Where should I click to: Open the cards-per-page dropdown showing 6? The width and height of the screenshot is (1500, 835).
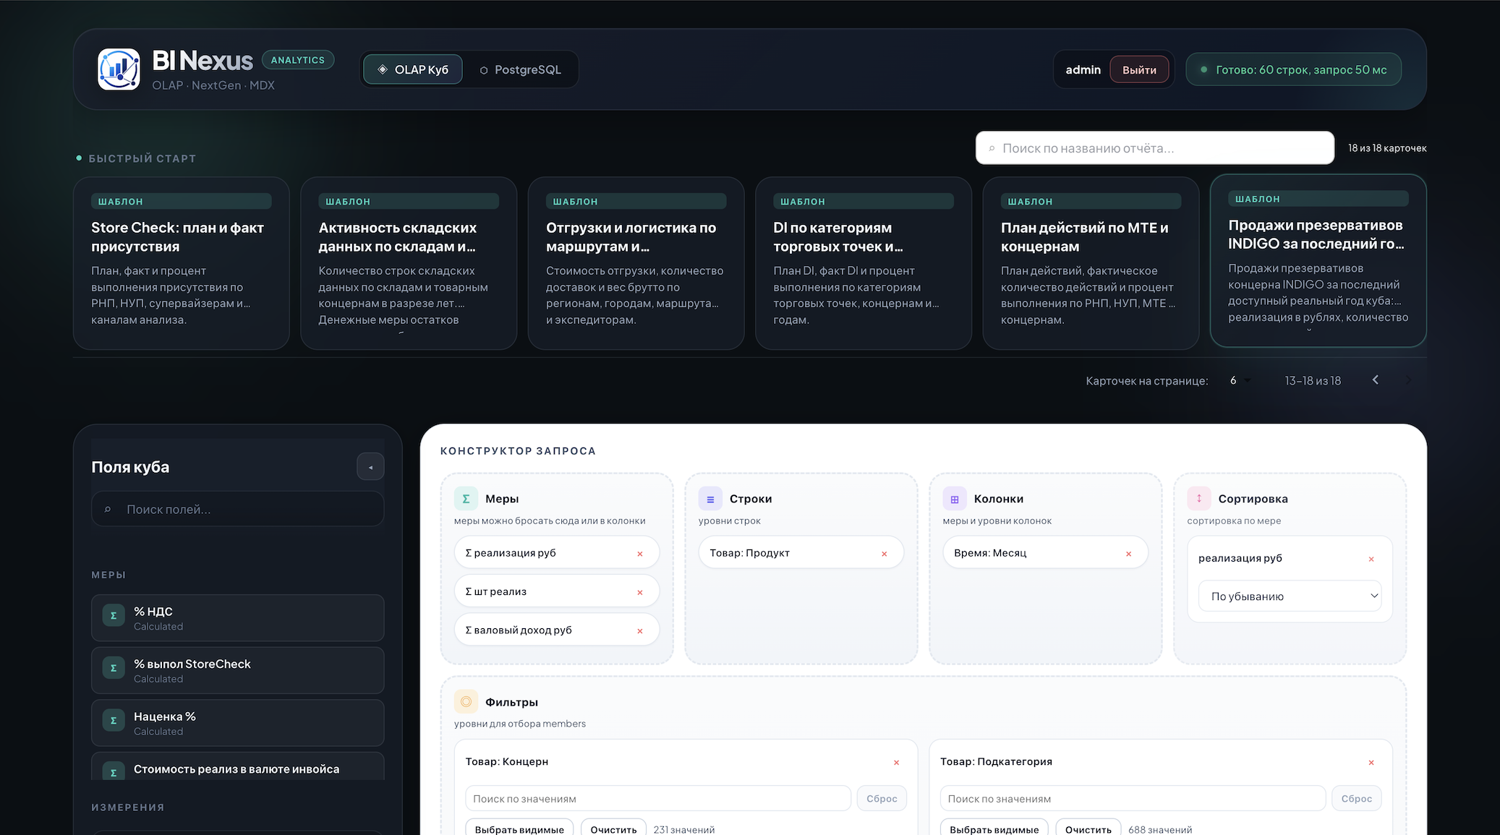1240,380
